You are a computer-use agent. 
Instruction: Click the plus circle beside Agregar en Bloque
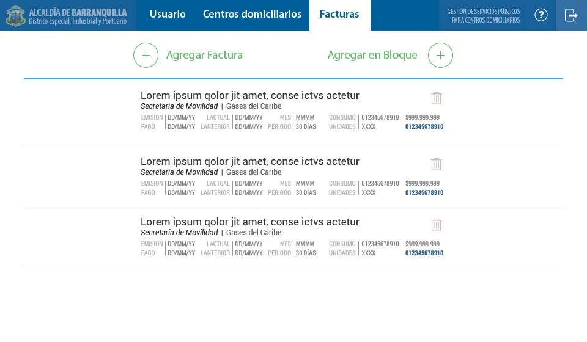point(441,55)
